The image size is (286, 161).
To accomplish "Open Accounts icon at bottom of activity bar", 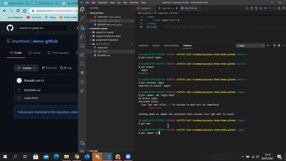I will coord(82,143).
